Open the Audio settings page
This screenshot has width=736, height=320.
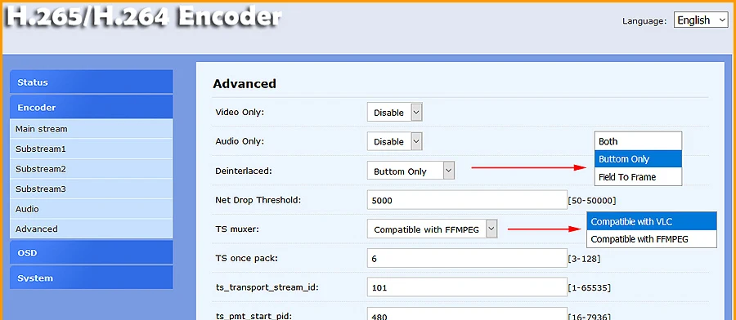click(91, 209)
